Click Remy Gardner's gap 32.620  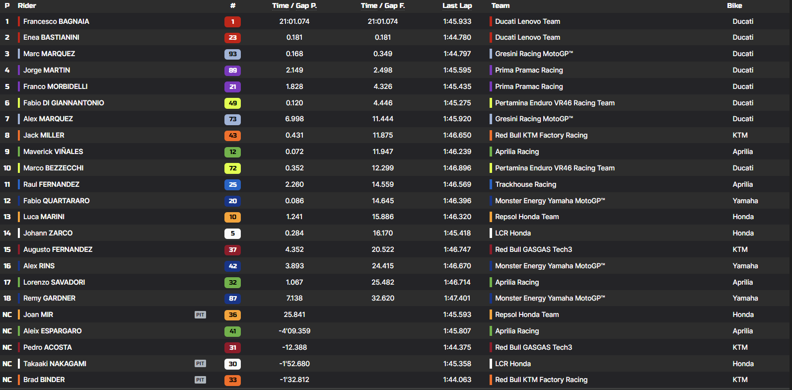click(x=383, y=298)
